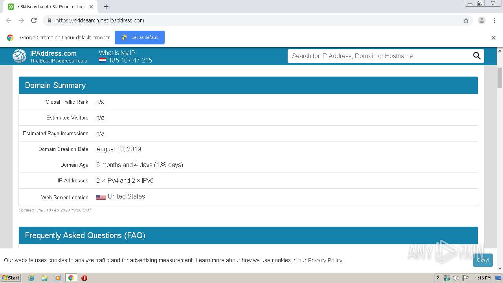The height and width of the screenshot is (283, 503).
Task: View site security lock info
Action: pyautogui.click(x=49, y=20)
